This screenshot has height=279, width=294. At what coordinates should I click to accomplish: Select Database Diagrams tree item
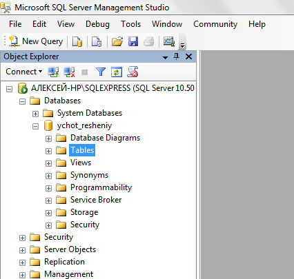(x=105, y=138)
